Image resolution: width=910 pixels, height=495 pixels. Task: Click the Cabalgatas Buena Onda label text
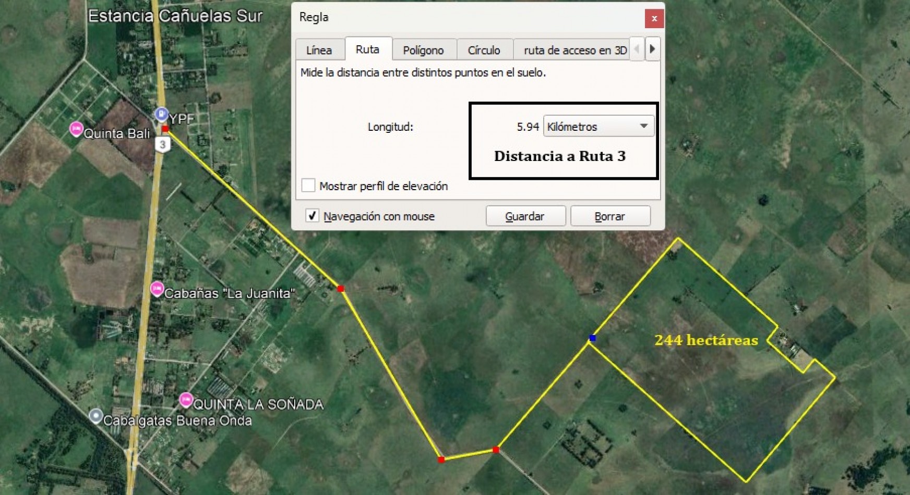pyautogui.click(x=177, y=420)
